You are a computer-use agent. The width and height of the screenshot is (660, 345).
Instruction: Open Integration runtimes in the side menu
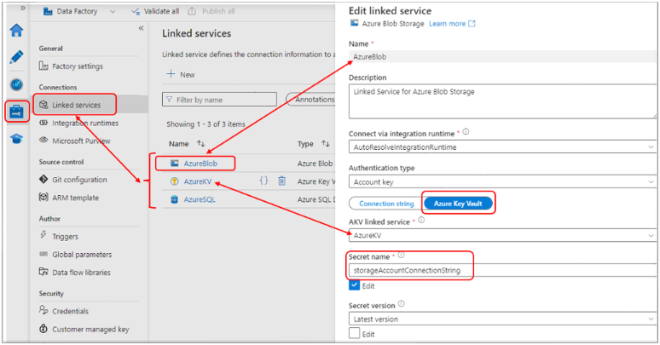coord(84,124)
